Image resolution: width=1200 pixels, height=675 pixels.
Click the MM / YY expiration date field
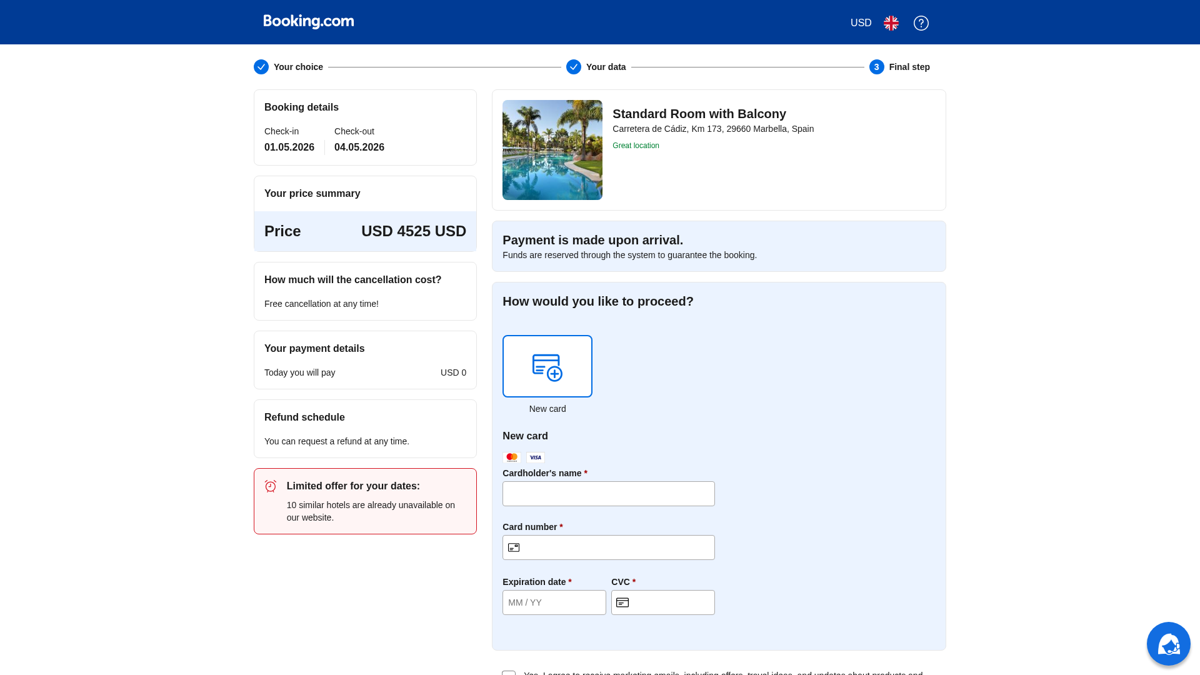point(554,602)
